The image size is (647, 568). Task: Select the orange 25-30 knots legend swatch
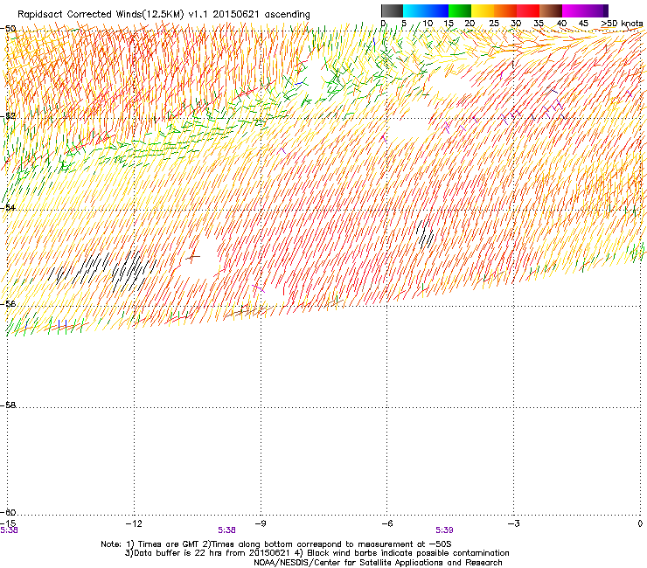[x=505, y=10]
